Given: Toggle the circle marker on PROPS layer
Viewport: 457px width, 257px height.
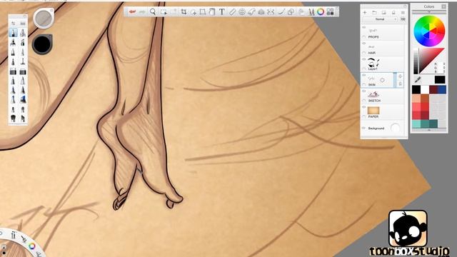Looking at the screenshot, I should coord(363,37).
